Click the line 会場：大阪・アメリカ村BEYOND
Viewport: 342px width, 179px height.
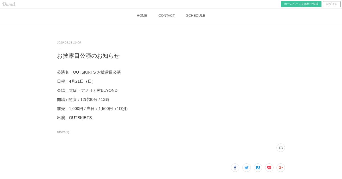click(x=87, y=90)
